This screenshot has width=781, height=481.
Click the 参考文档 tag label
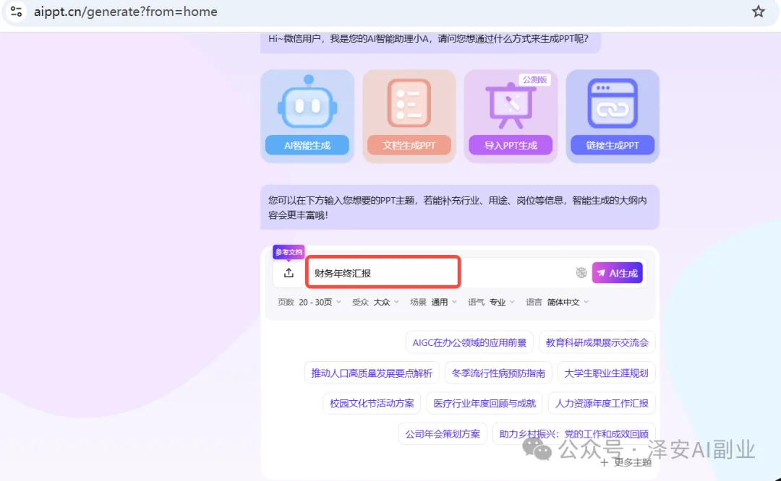coord(289,251)
